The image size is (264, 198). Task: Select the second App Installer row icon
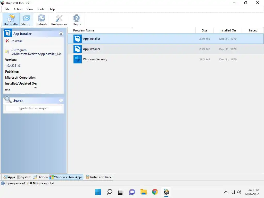tap(77, 49)
